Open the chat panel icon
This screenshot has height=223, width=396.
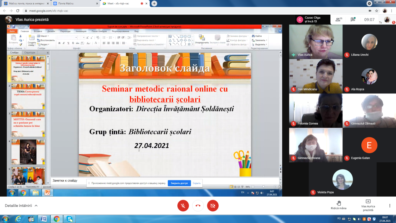click(x=353, y=19)
